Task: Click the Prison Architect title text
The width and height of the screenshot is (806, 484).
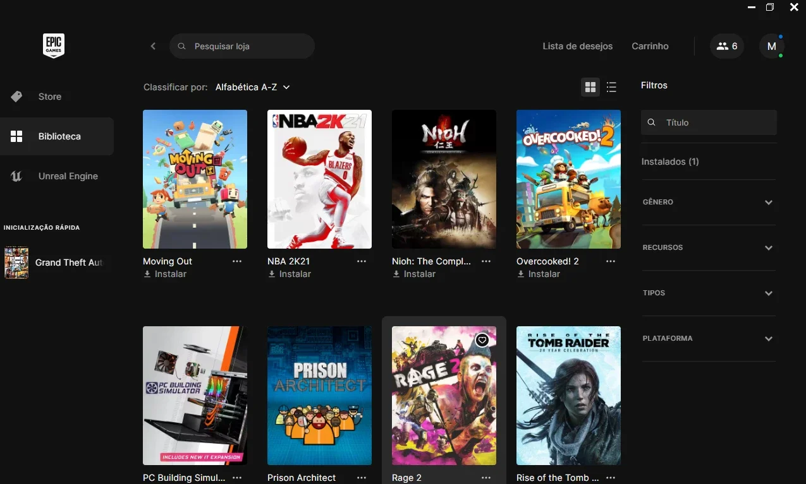Action: click(302, 478)
